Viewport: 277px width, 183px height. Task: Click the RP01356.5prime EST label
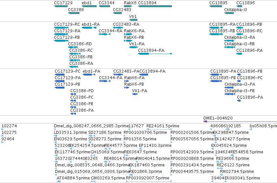pyautogui.click(x=140, y=139)
